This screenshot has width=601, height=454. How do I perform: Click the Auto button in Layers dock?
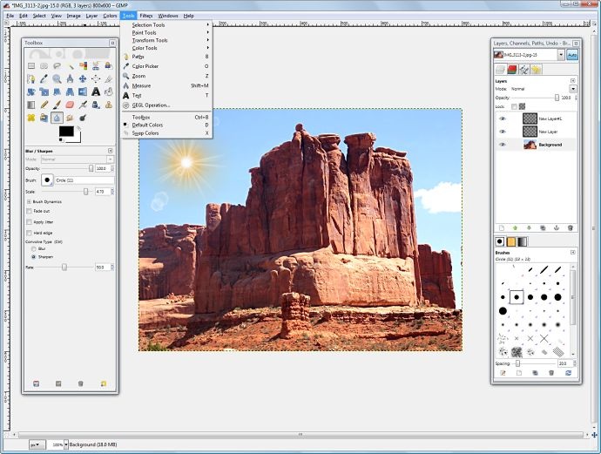tap(572, 54)
